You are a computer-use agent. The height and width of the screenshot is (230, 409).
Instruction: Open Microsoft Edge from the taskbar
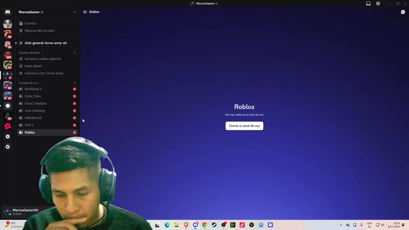167,225
